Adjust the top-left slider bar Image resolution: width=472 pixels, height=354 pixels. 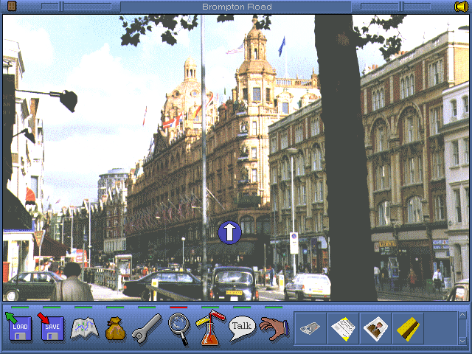(x=62, y=7)
